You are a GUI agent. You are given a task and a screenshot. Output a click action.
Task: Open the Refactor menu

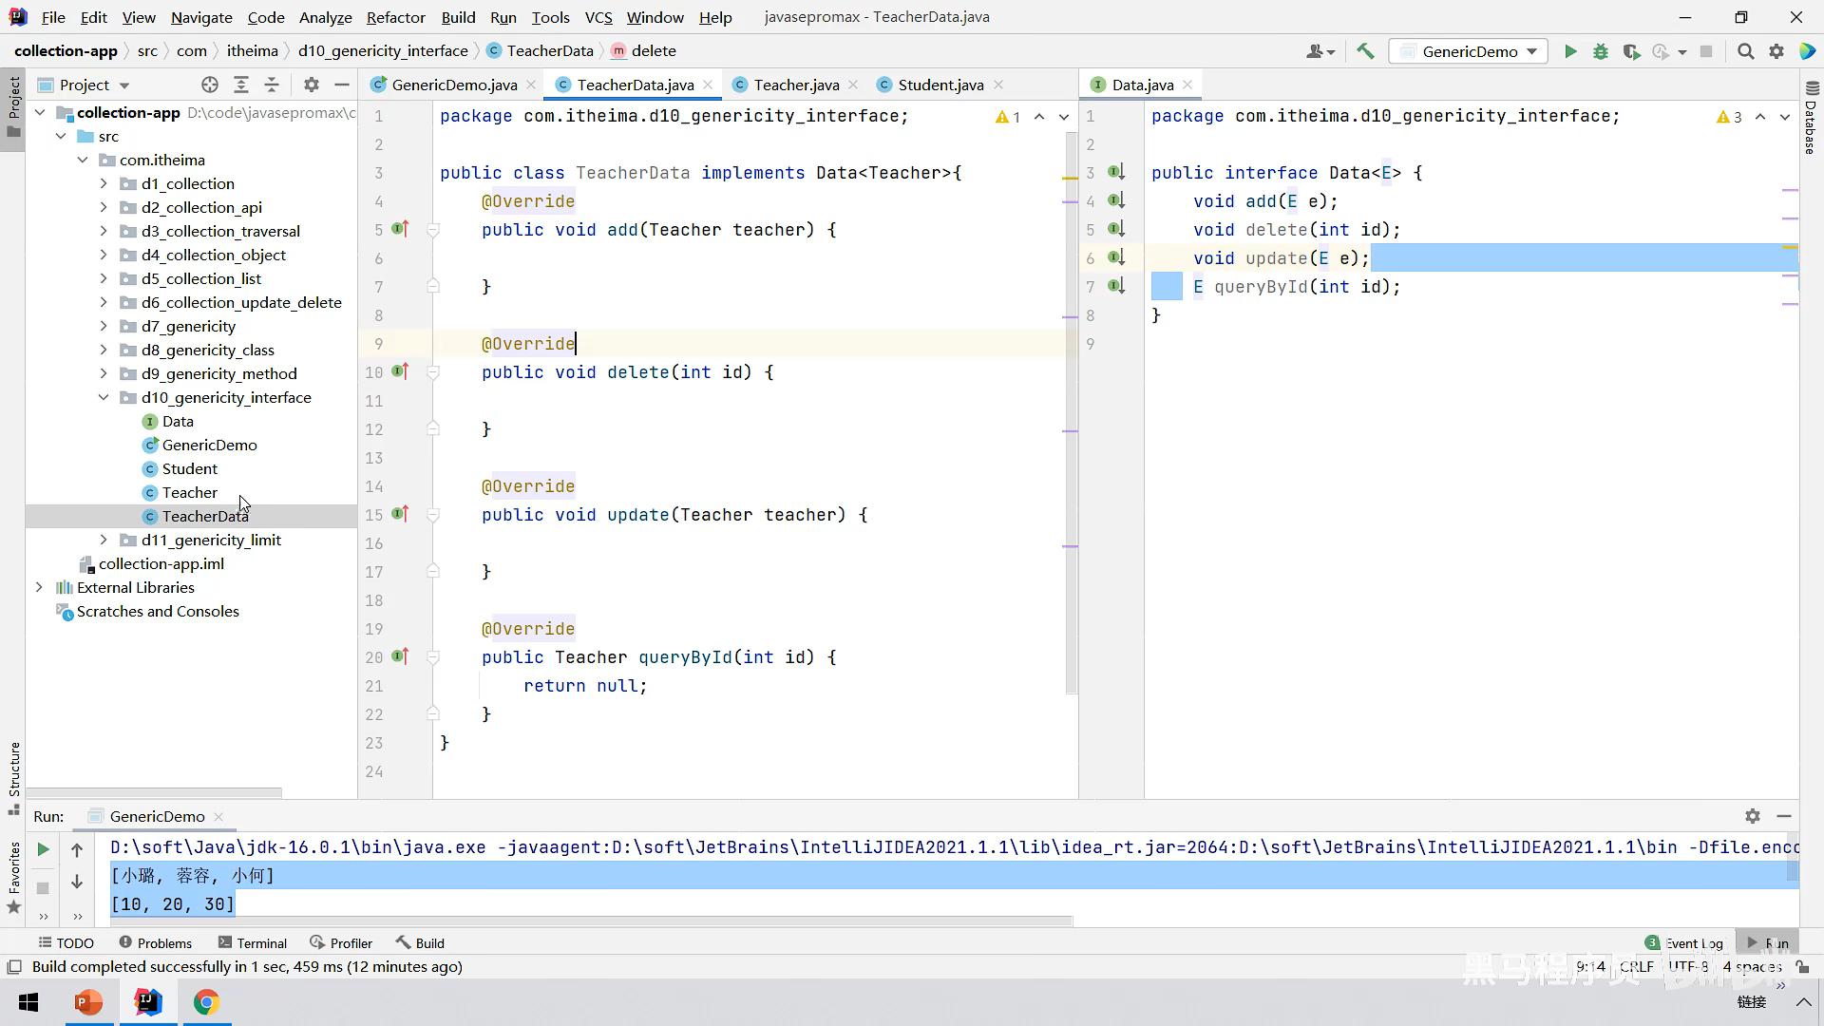(x=395, y=17)
